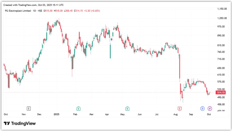Click the TradingView logo at bottom left
The image size is (232, 131).
pos(20,123)
